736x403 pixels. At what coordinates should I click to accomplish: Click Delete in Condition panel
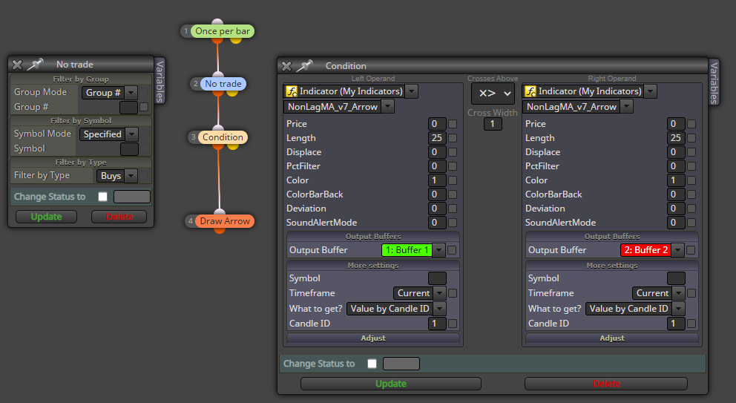(x=606, y=384)
